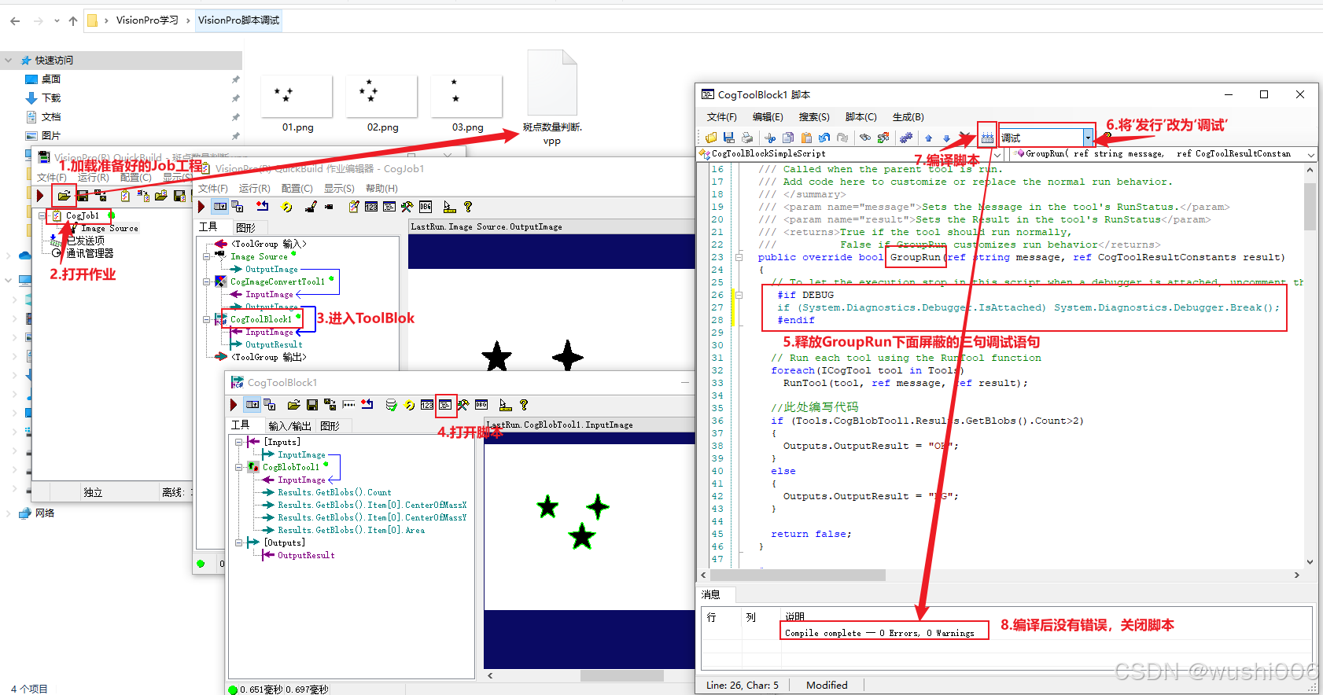The width and height of the screenshot is (1323, 695).
Task: Click the VisionPro学习 breadcrumb in Explorer
Action: (147, 20)
